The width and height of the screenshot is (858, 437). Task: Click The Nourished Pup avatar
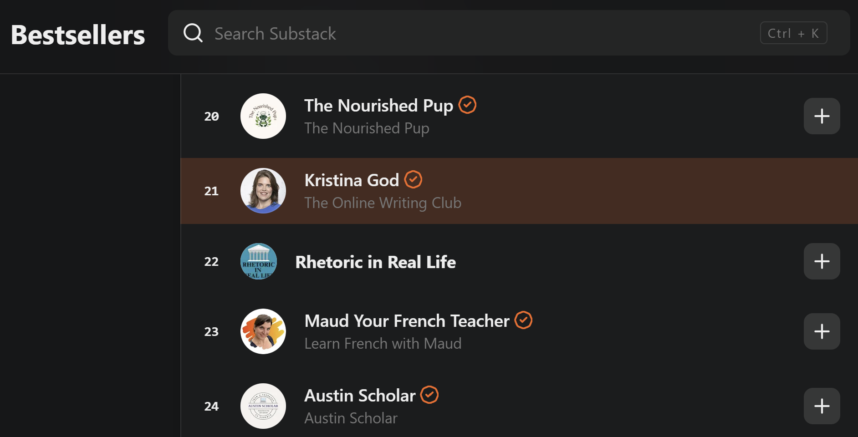pos(263,116)
